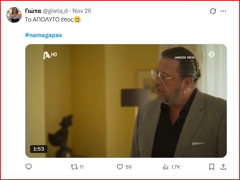The height and width of the screenshot is (180, 240).
Task: Bookmark this tweet
Action: (212, 167)
